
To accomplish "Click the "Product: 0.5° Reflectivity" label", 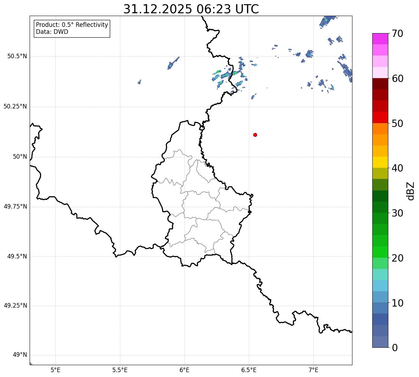I will [x=72, y=25].
